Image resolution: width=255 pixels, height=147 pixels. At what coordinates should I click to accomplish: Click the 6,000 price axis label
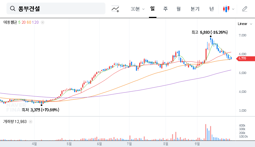tap(243, 54)
